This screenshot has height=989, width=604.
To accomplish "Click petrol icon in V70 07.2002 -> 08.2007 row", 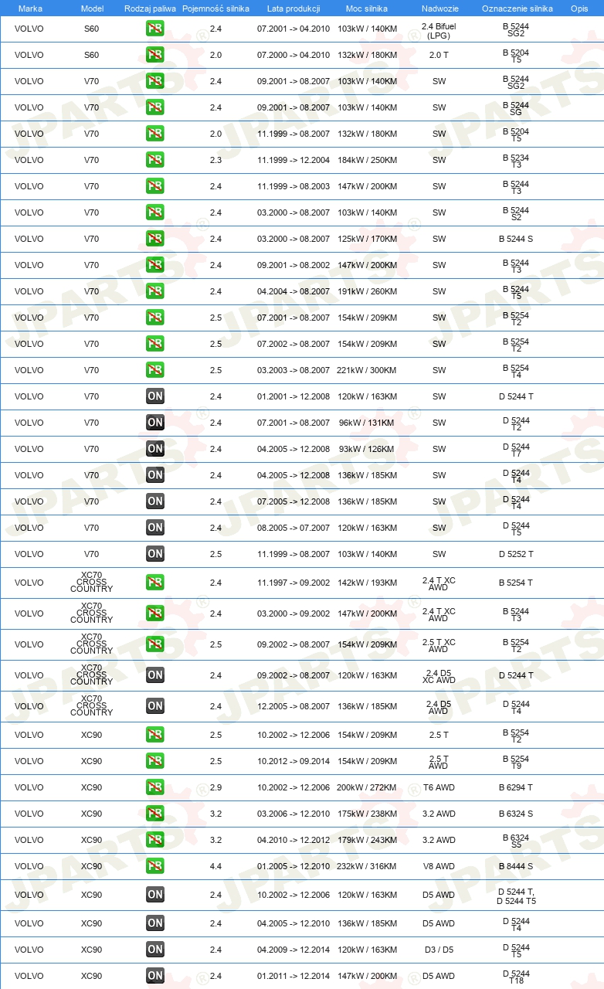I will click(x=154, y=344).
